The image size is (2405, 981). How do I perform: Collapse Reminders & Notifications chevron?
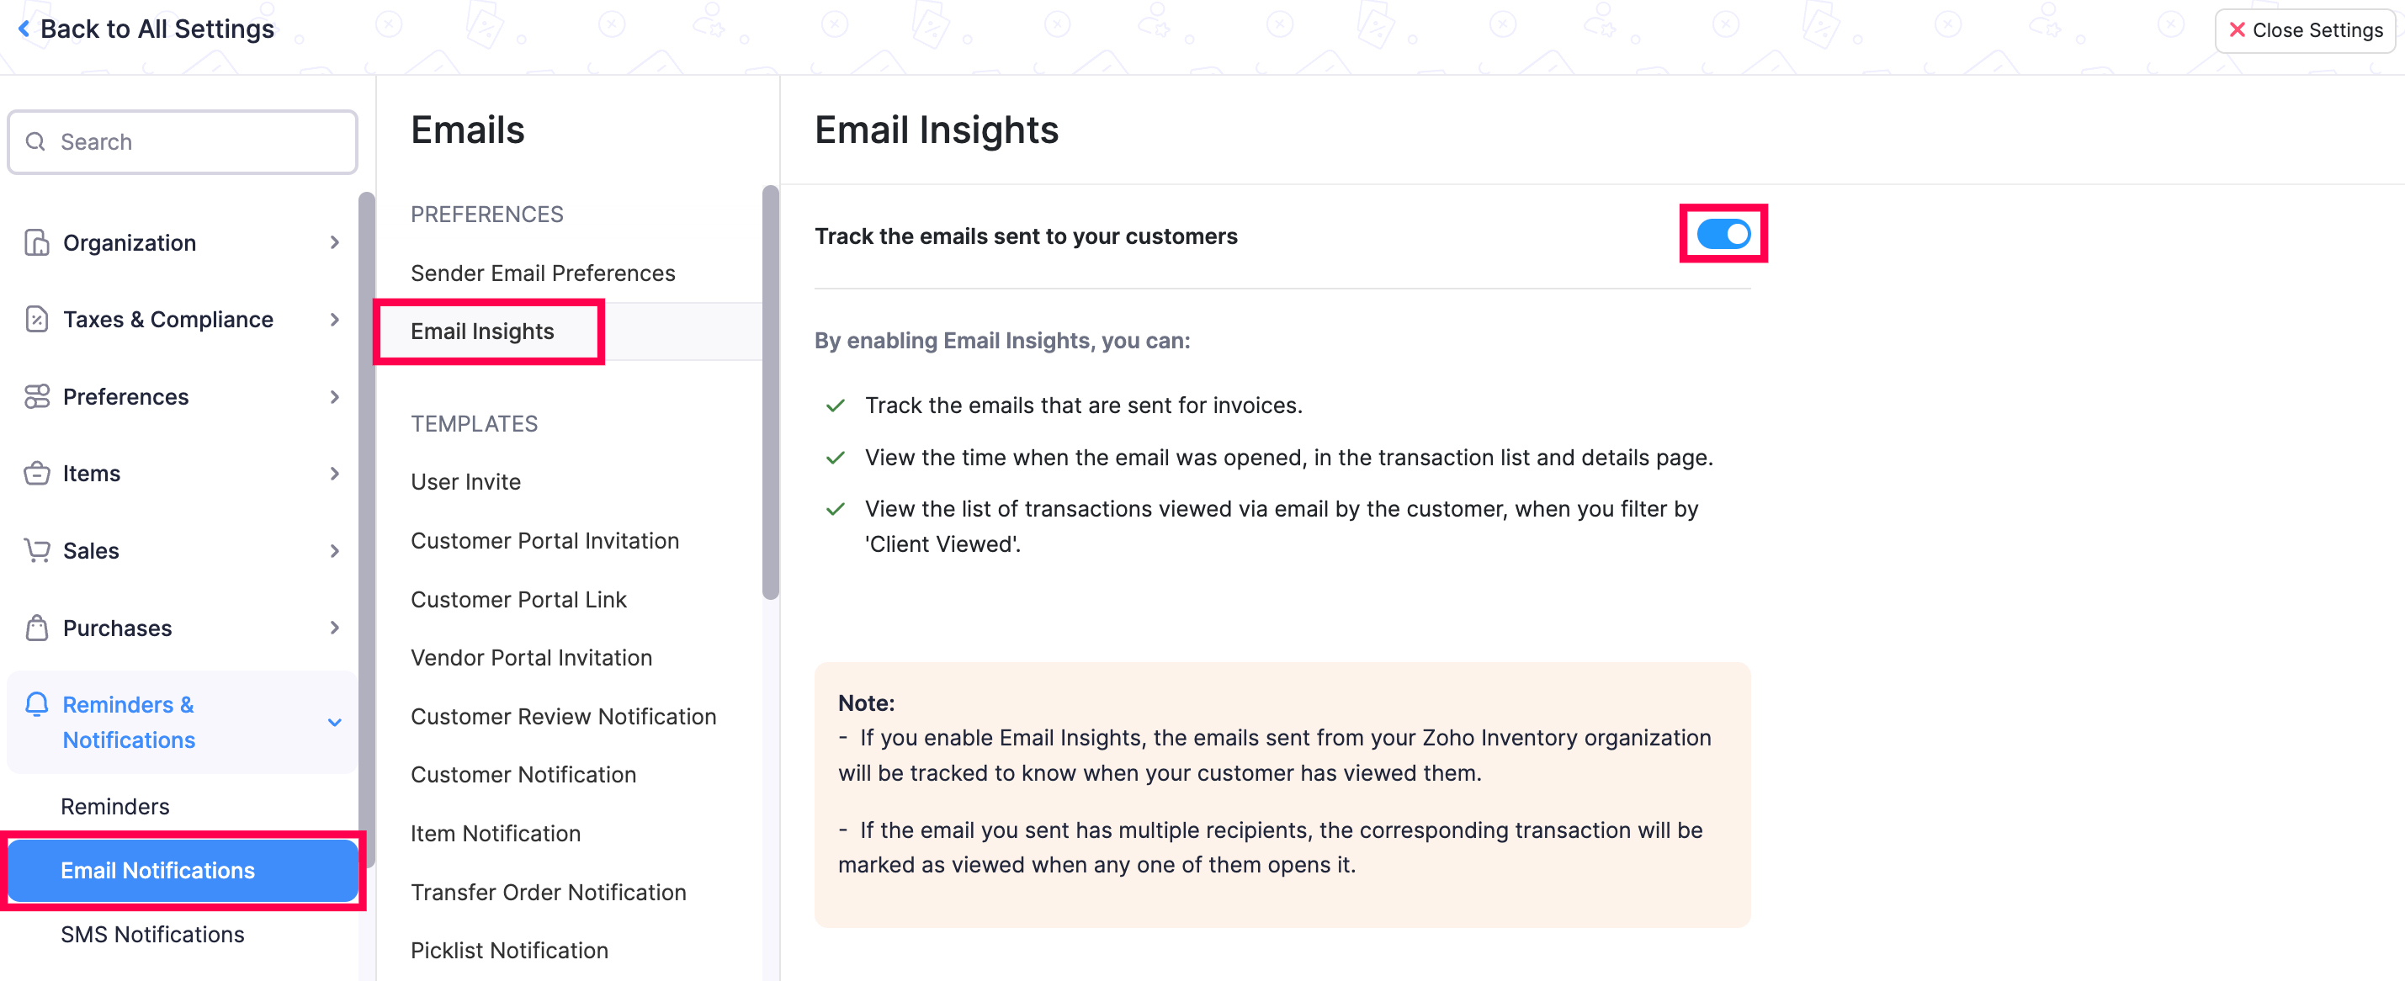[334, 723]
